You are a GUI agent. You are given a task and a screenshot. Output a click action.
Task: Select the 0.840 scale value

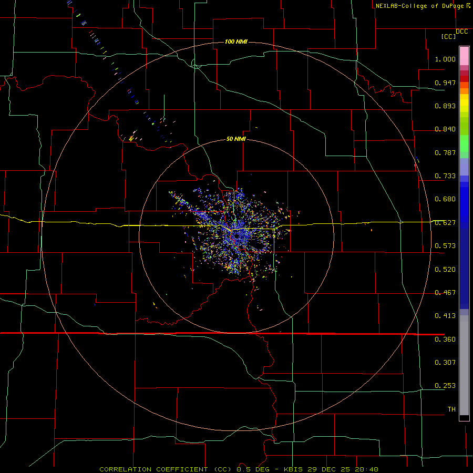tap(445, 129)
